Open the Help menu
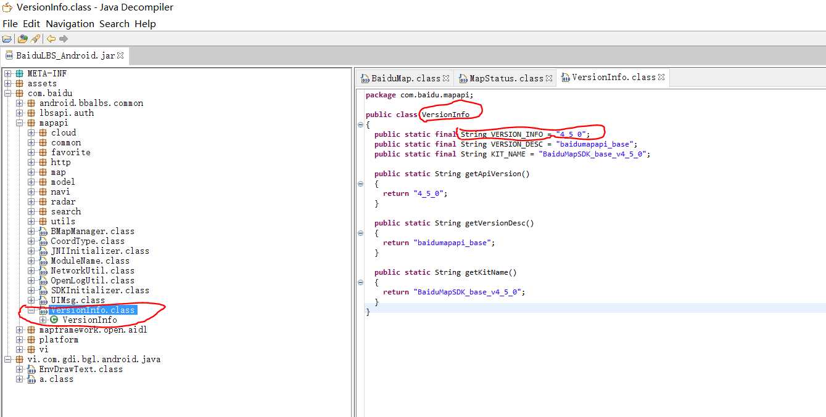 (145, 23)
